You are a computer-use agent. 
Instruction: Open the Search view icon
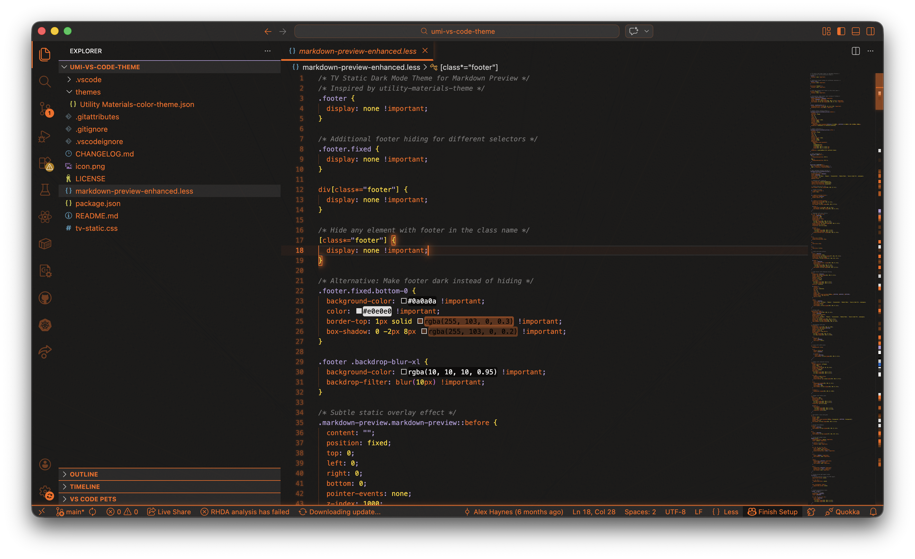click(45, 82)
